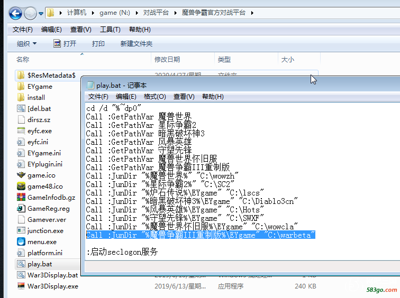Image resolution: width=400 pixels, height=298 pixels.
Task: Select the eyfc.ini settings file icon
Action: tap(21, 142)
